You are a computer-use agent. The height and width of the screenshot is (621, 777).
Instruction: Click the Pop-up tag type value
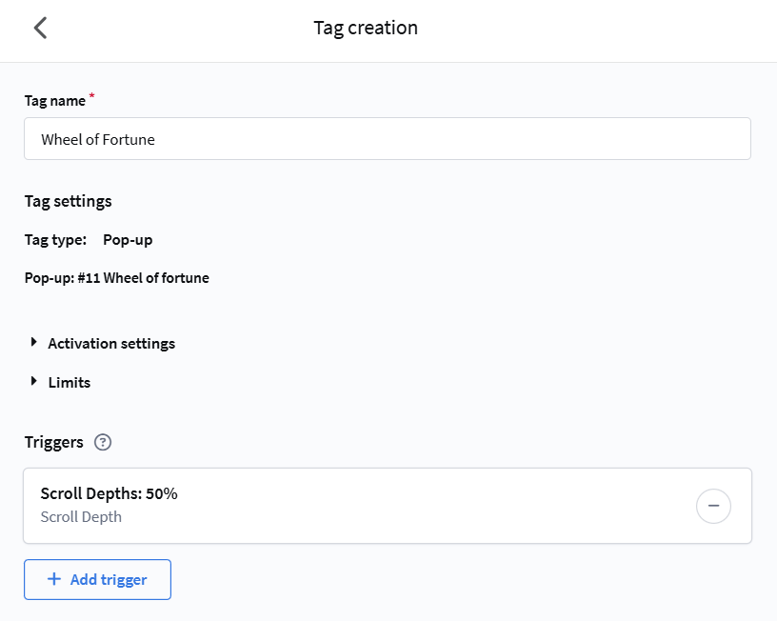point(128,239)
